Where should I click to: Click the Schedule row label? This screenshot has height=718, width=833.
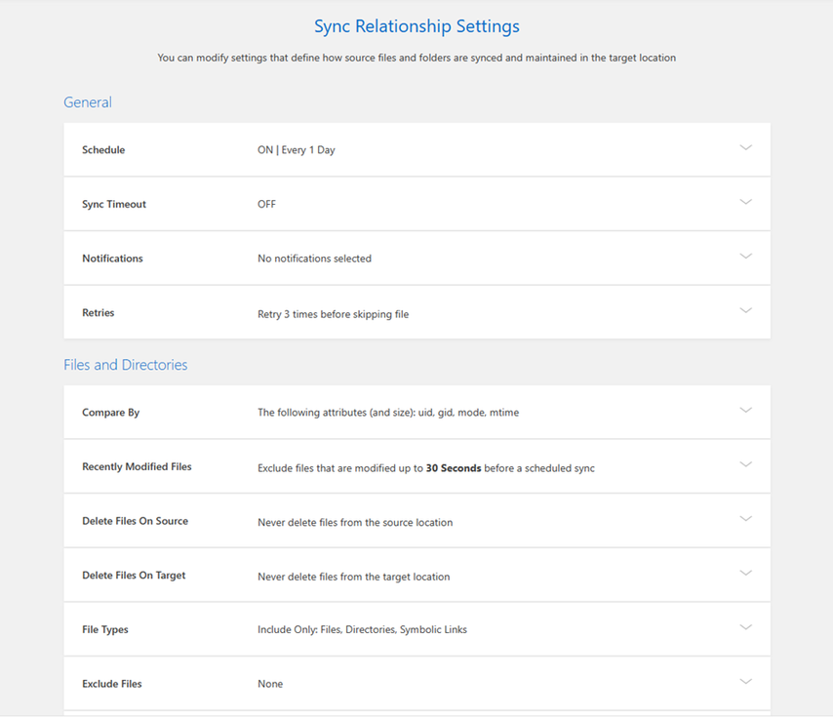click(x=103, y=150)
